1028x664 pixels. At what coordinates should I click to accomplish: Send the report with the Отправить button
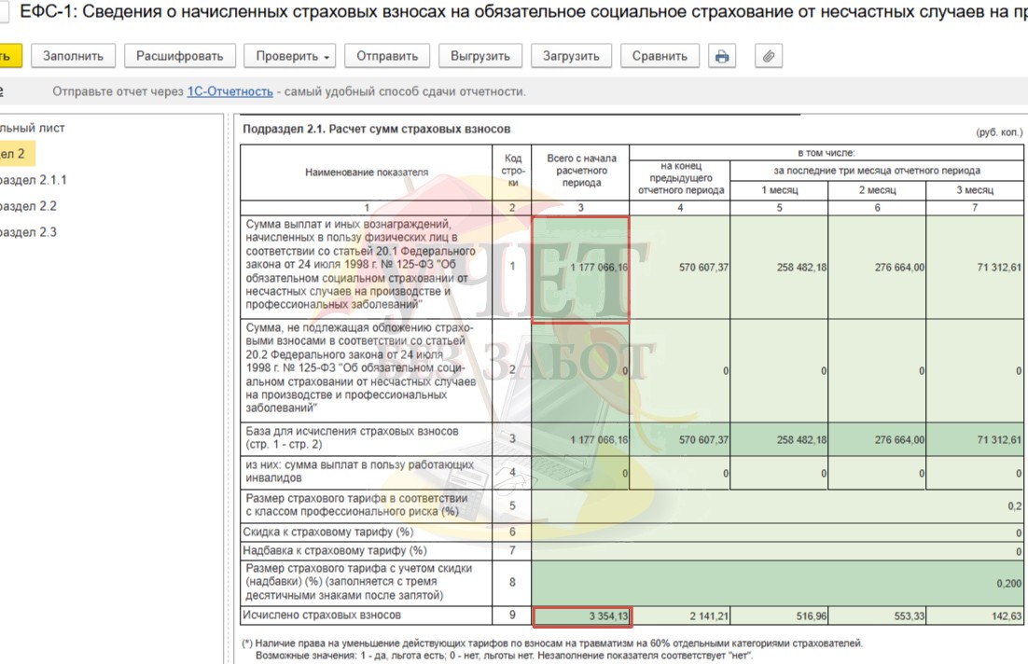pos(387,56)
